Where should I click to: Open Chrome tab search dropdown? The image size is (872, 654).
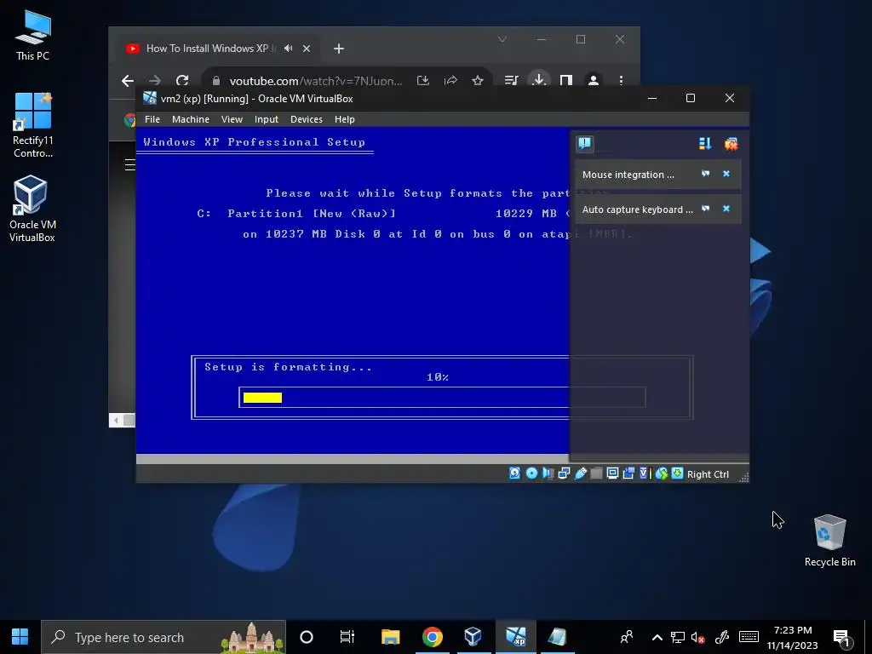tap(502, 39)
